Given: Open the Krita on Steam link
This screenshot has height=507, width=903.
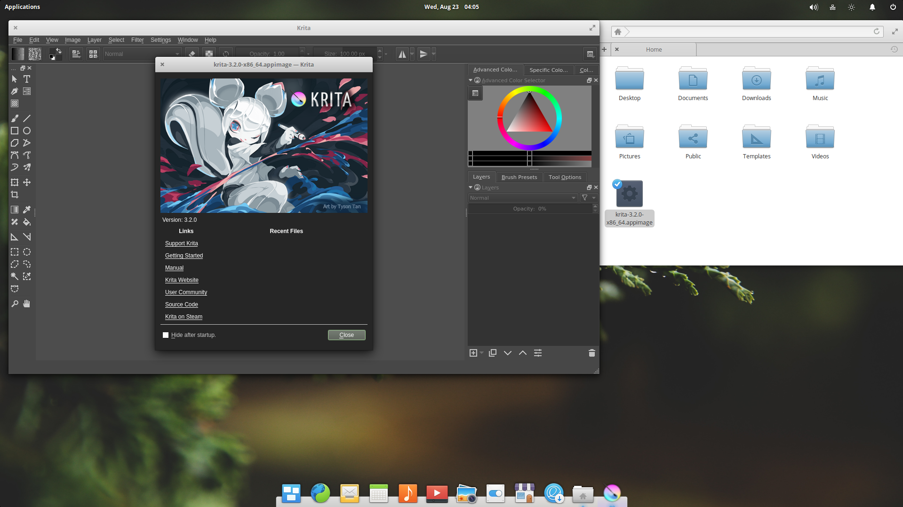Looking at the screenshot, I should [184, 317].
